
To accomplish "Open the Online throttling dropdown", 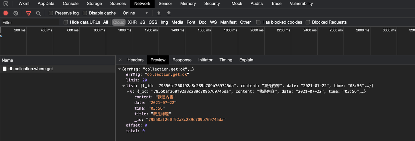I will (135, 13).
